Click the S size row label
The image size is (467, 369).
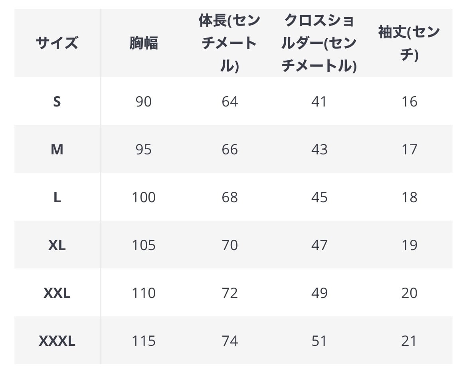[x=57, y=102]
